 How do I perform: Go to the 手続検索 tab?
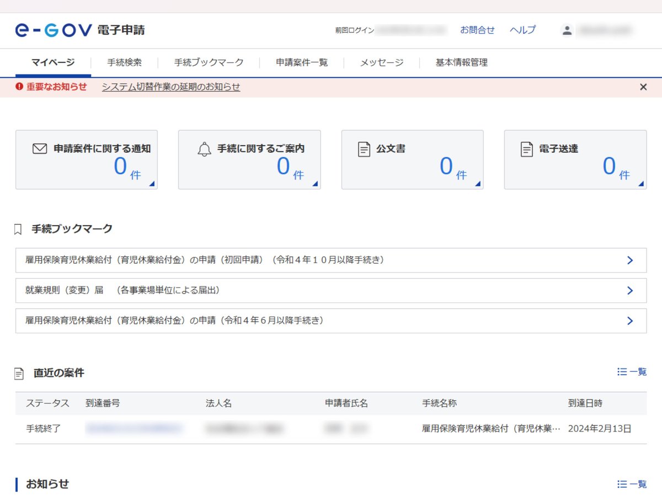click(125, 63)
